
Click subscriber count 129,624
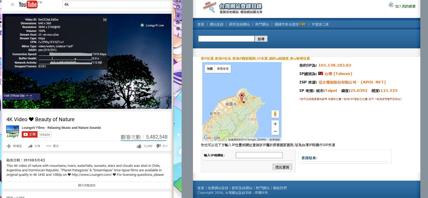(x=44, y=135)
